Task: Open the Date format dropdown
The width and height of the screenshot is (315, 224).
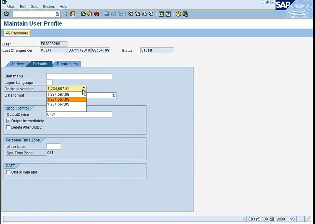Action: 114,95
